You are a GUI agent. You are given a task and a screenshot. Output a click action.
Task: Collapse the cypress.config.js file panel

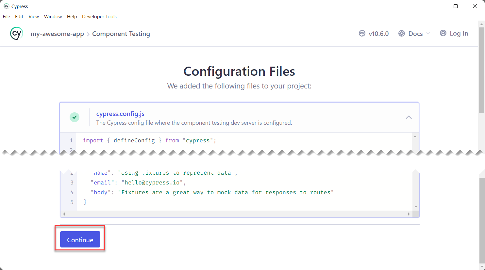pos(409,117)
